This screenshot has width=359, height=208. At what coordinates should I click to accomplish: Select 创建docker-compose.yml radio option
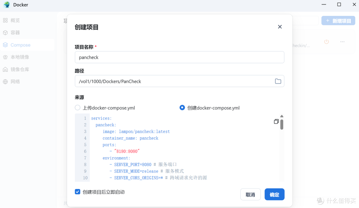click(x=182, y=108)
